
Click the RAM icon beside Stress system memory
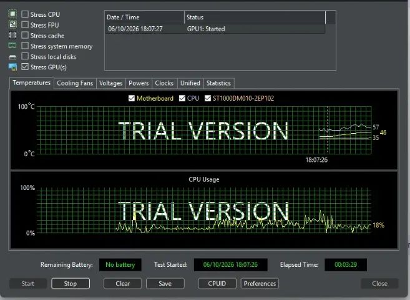12,46
